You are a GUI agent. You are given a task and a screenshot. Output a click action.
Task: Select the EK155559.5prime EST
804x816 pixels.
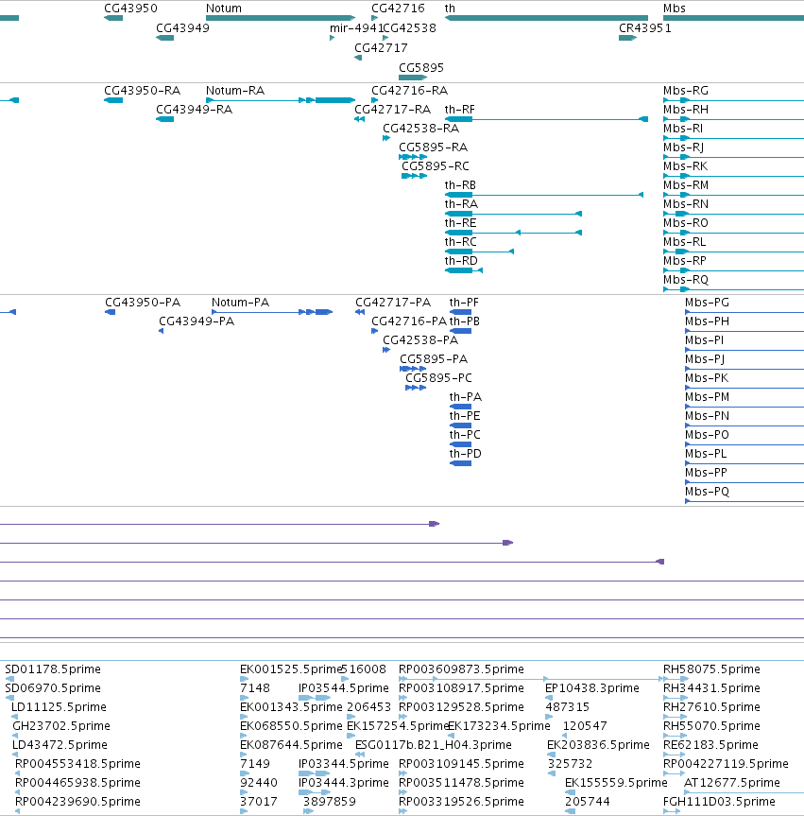click(x=570, y=792)
